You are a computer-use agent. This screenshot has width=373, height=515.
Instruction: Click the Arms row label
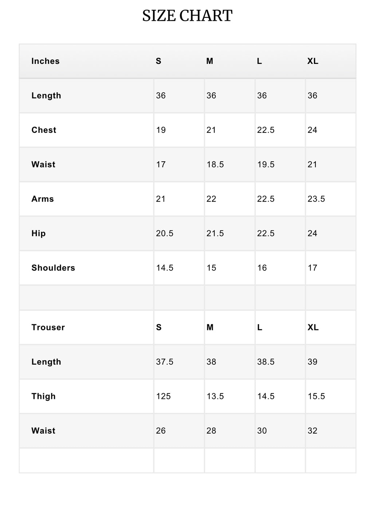pos(43,199)
